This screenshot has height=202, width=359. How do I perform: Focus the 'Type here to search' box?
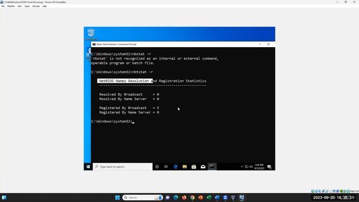click(x=123, y=167)
